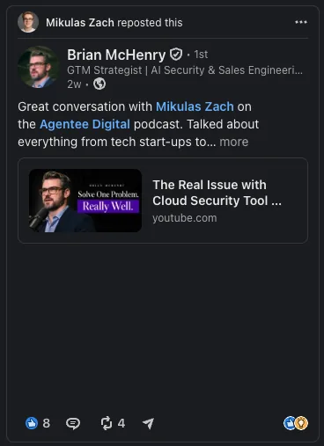Click the Mikulas Zach mention in post
The image size is (324, 446).
(195, 106)
